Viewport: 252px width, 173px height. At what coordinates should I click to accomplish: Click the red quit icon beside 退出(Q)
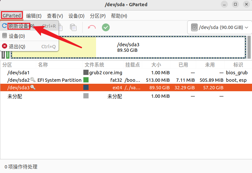5,46
